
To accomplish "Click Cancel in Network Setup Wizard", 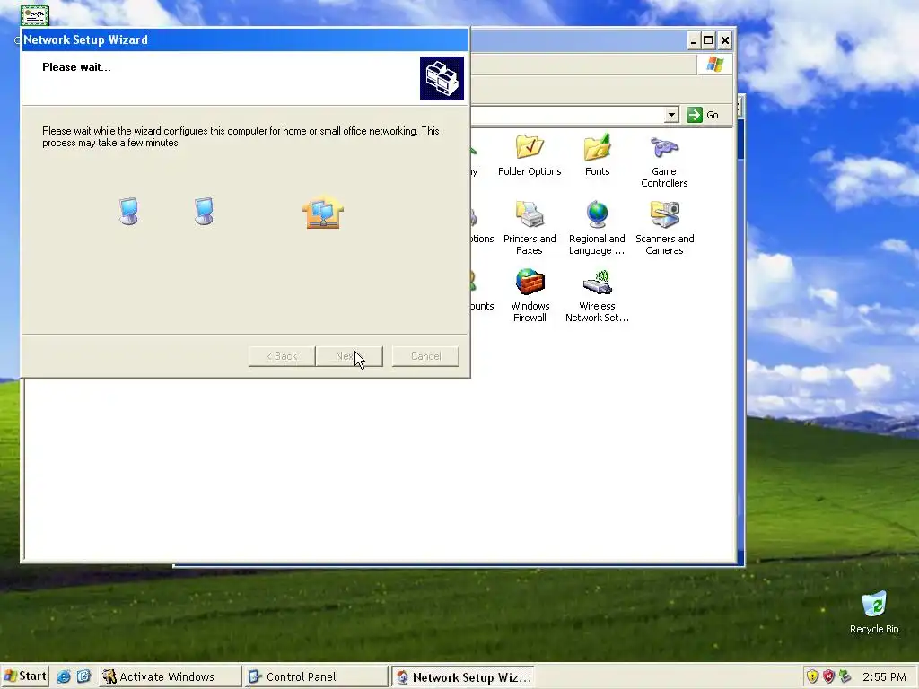I will 425,356.
